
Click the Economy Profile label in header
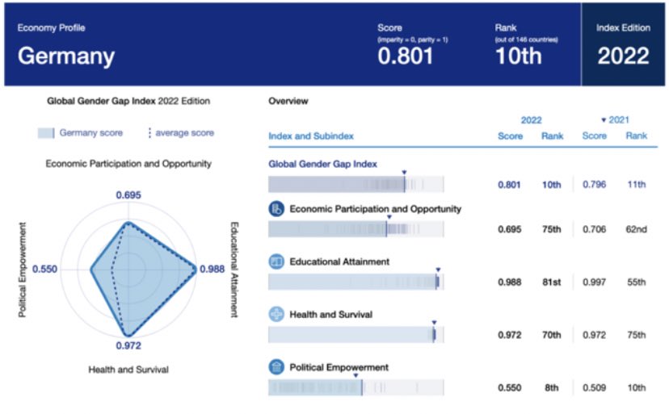click(x=51, y=27)
